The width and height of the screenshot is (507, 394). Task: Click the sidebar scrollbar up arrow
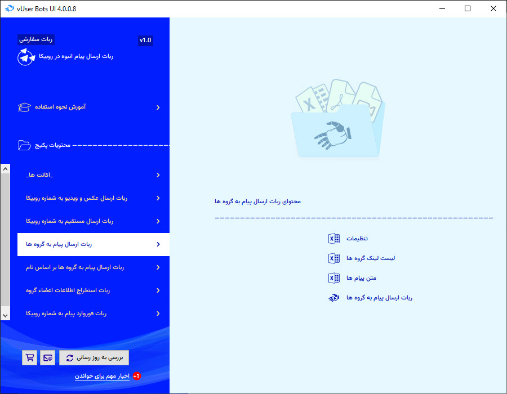(5, 169)
